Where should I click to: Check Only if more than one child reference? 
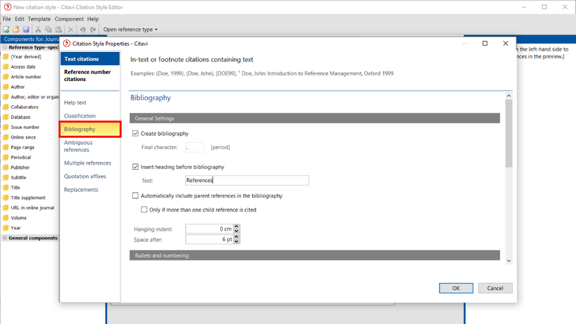144,210
